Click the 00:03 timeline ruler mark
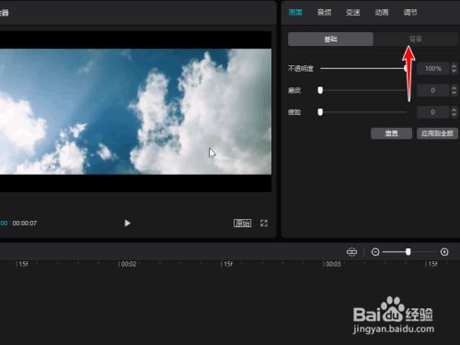 click(x=333, y=264)
